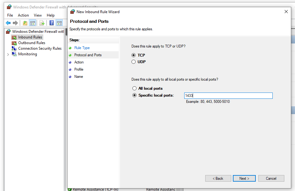Toggle the Show/Hide Action Pane icon
Viewport: 295px width, 191px height.
coord(59,23)
